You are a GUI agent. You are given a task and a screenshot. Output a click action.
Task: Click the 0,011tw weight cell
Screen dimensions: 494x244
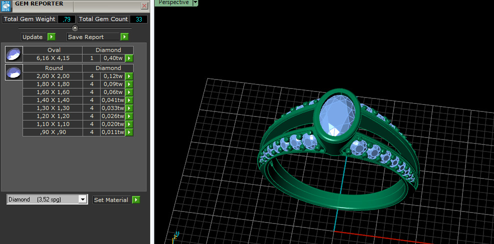[113, 132]
